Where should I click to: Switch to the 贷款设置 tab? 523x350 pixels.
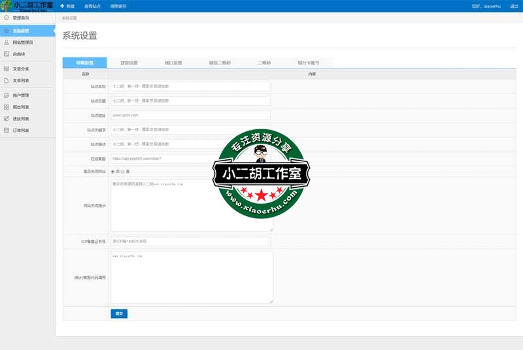pyautogui.click(x=129, y=63)
